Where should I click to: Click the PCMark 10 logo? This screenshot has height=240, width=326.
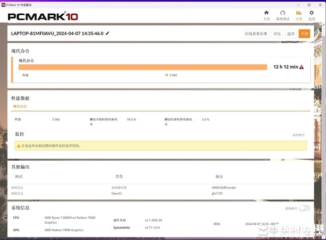click(x=43, y=16)
